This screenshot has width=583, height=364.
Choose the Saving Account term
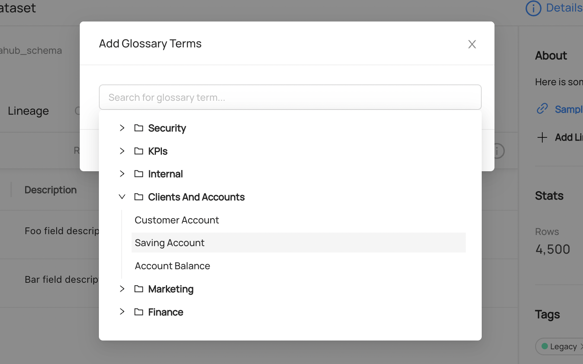(x=169, y=243)
